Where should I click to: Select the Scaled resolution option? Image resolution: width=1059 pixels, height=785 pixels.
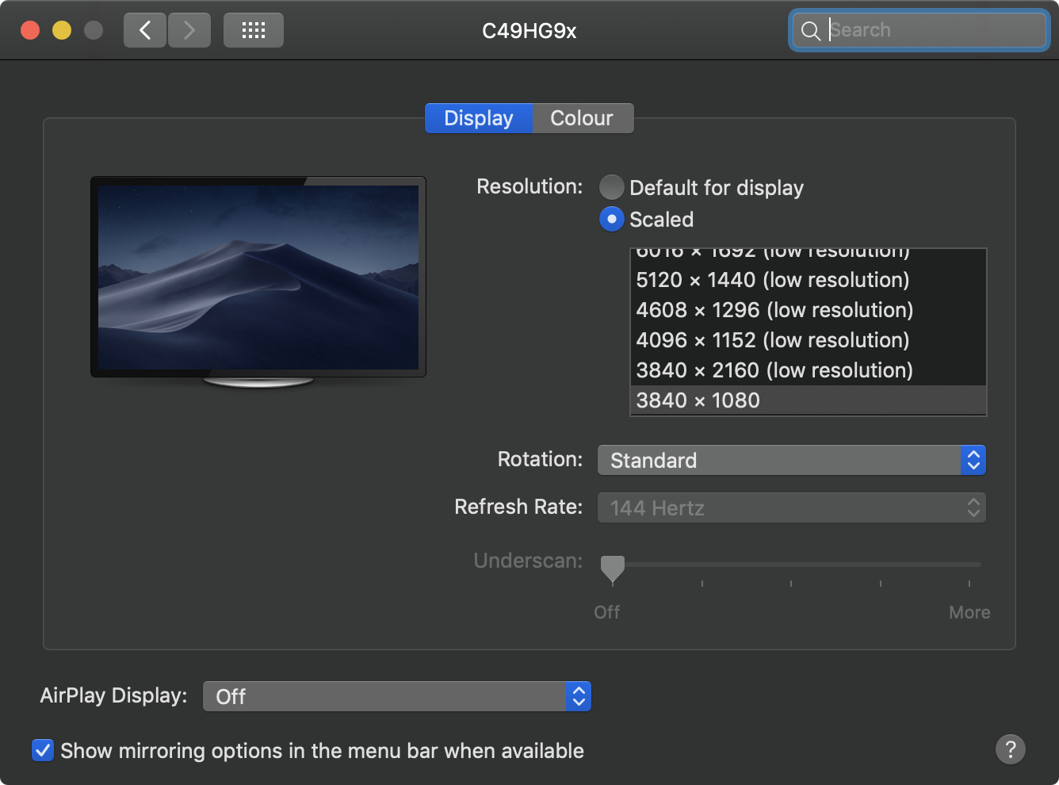pos(611,219)
